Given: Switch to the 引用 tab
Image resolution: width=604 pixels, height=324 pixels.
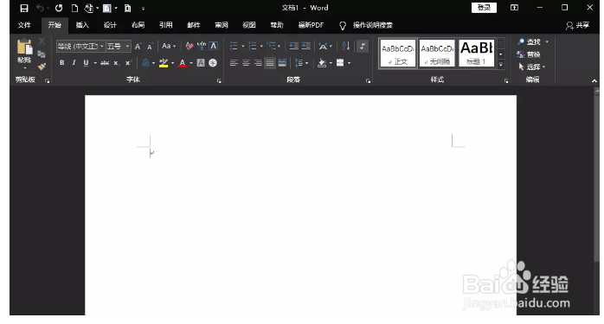Looking at the screenshot, I should tap(166, 25).
